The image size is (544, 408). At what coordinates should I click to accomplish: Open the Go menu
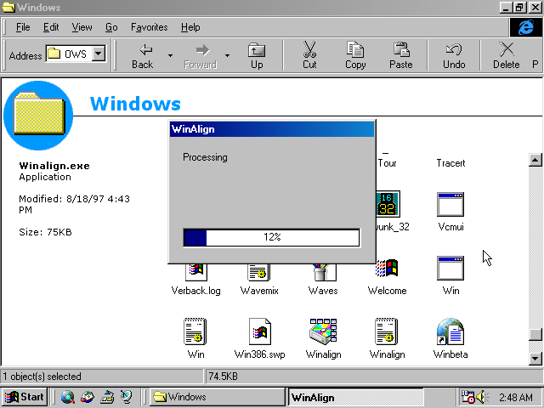[x=111, y=27]
